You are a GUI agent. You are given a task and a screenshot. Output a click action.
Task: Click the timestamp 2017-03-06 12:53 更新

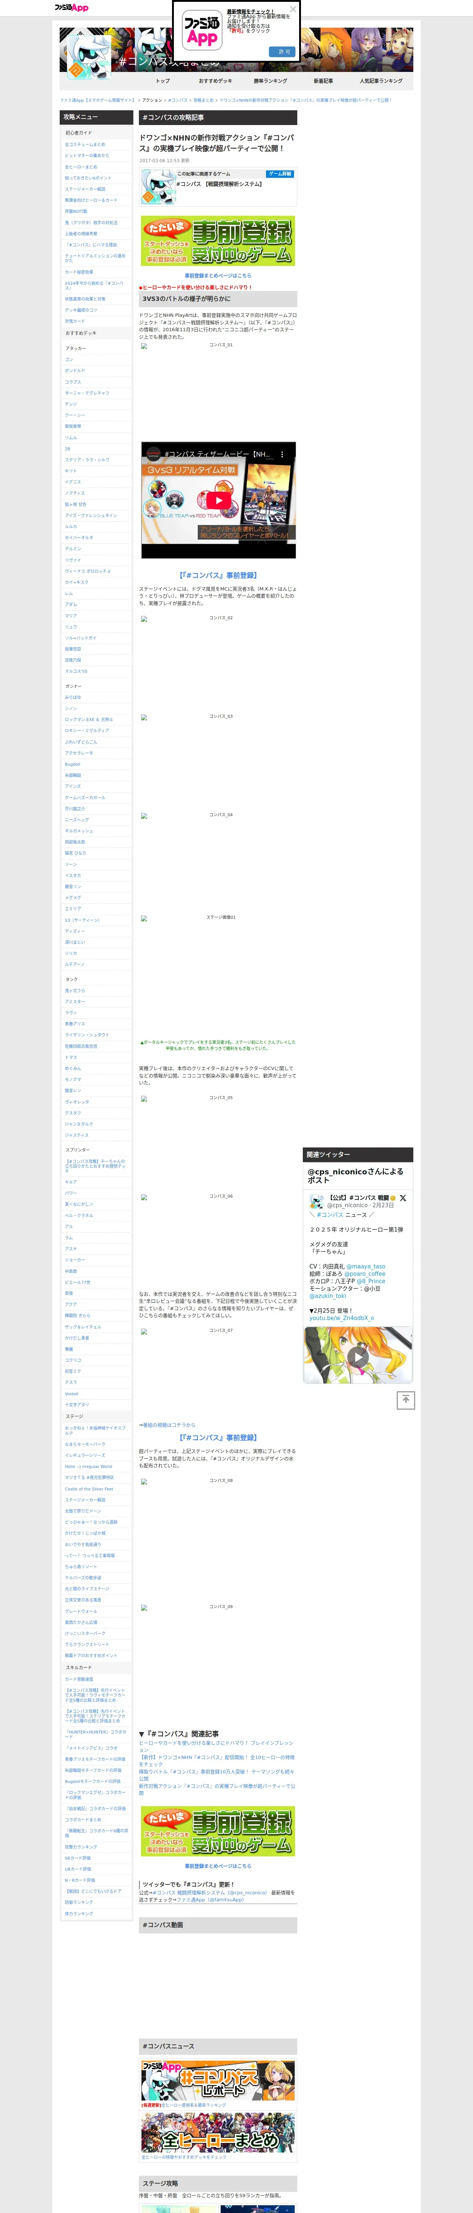point(164,161)
